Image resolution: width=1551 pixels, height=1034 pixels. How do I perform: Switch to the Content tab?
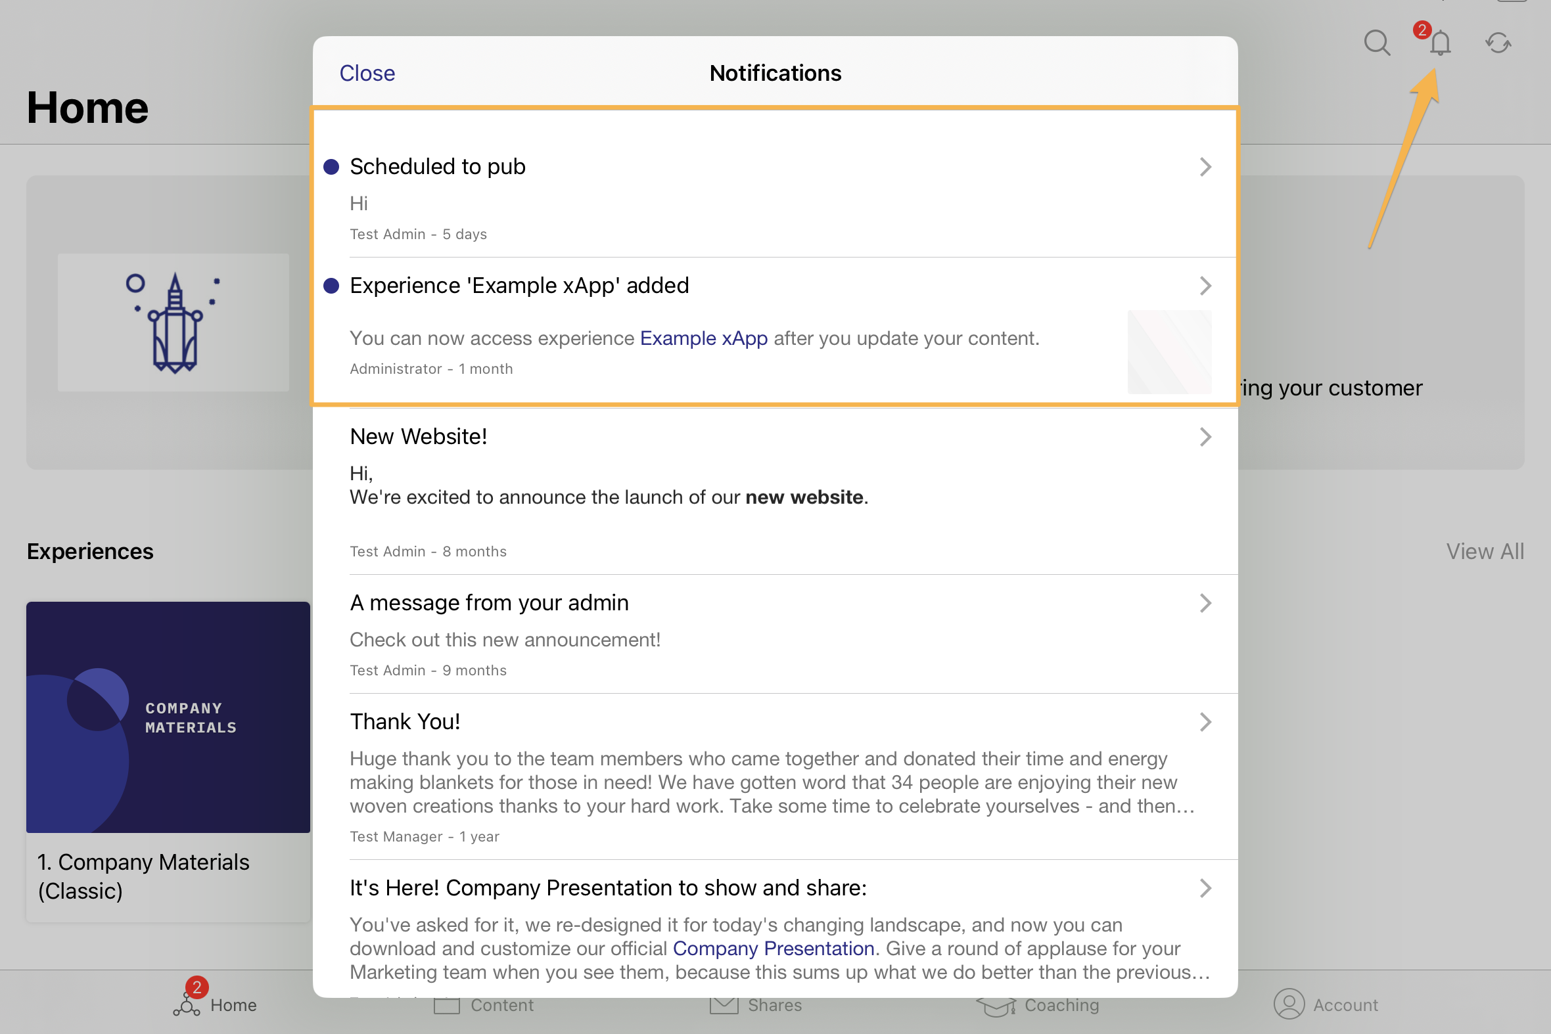tap(484, 1005)
